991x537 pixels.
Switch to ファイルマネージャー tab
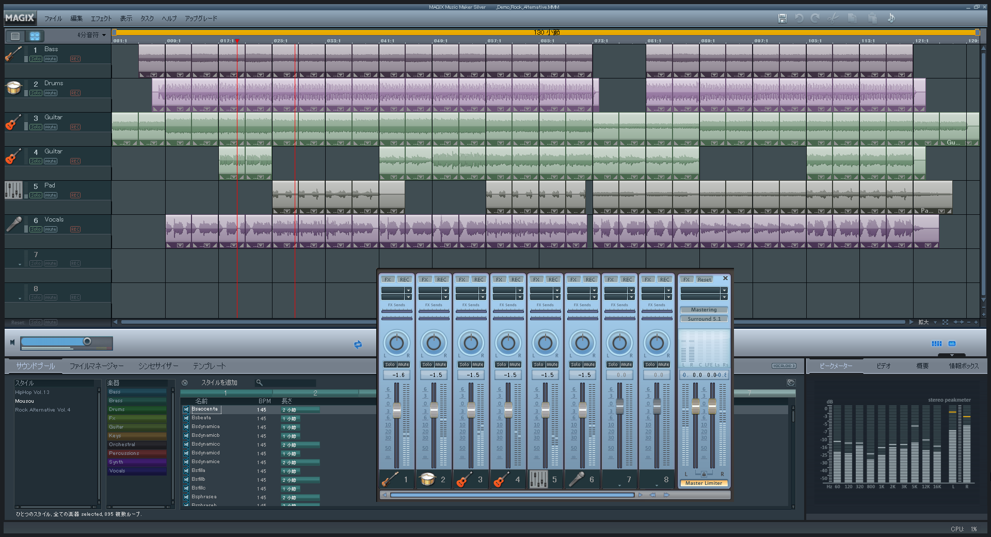point(97,366)
